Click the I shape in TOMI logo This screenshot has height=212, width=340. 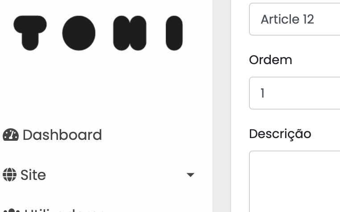click(174, 33)
